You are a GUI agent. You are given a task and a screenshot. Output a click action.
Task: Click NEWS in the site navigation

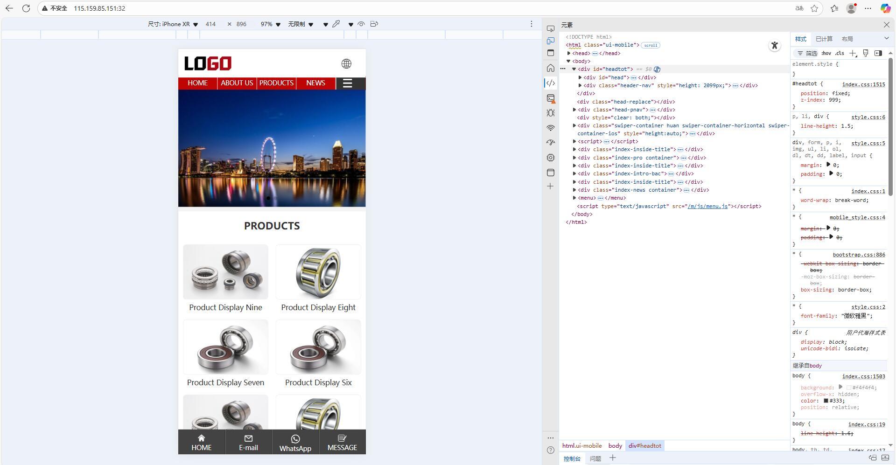(x=315, y=83)
